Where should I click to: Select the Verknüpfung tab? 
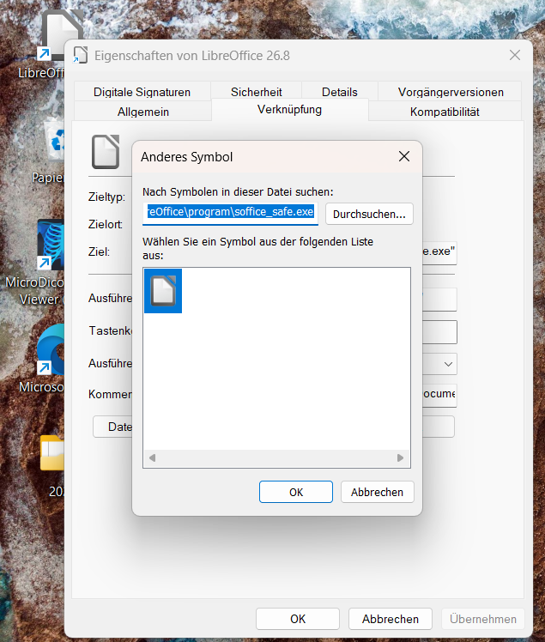[x=290, y=110]
